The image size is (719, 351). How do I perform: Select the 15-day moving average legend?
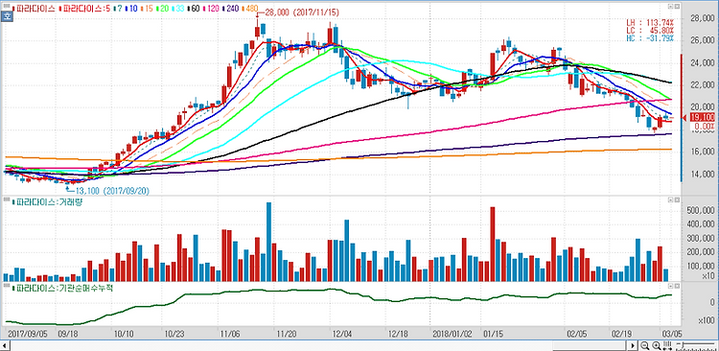pyautogui.click(x=147, y=9)
